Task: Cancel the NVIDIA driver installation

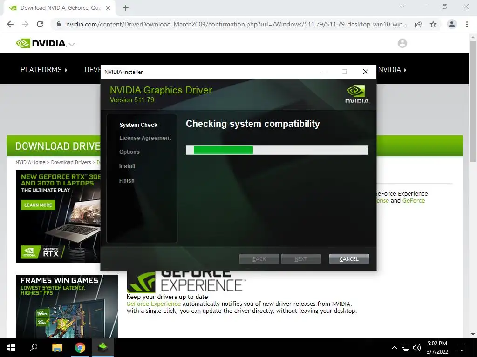Action: (x=349, y=259)
